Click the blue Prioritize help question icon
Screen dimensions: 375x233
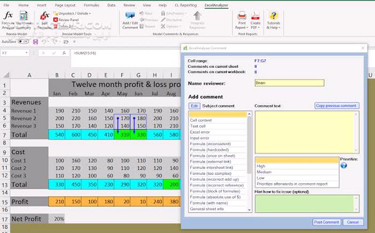tap(344, 165)
